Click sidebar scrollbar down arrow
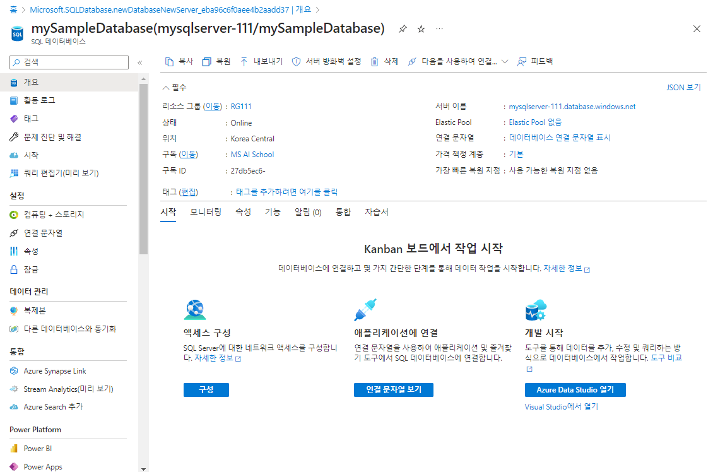This screenshot has height=472, width=713. pyautogui.click(x=144, y=468)
